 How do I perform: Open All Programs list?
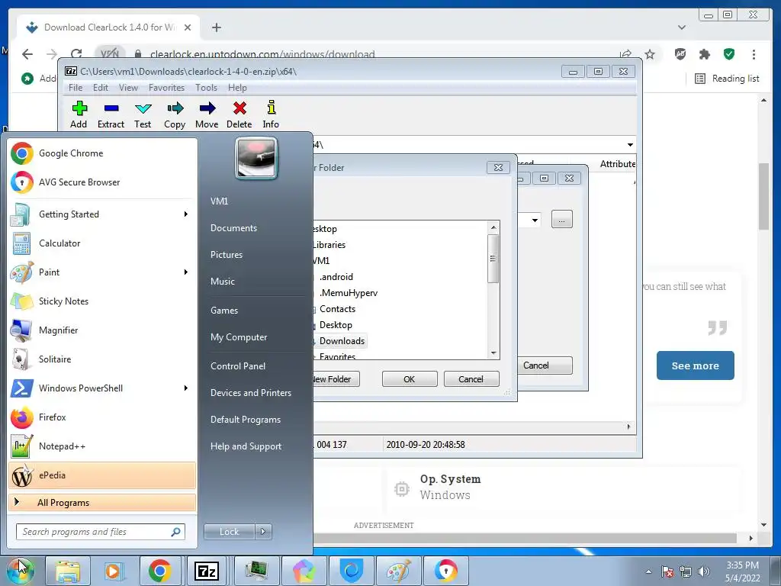click(x=102, y=503)
